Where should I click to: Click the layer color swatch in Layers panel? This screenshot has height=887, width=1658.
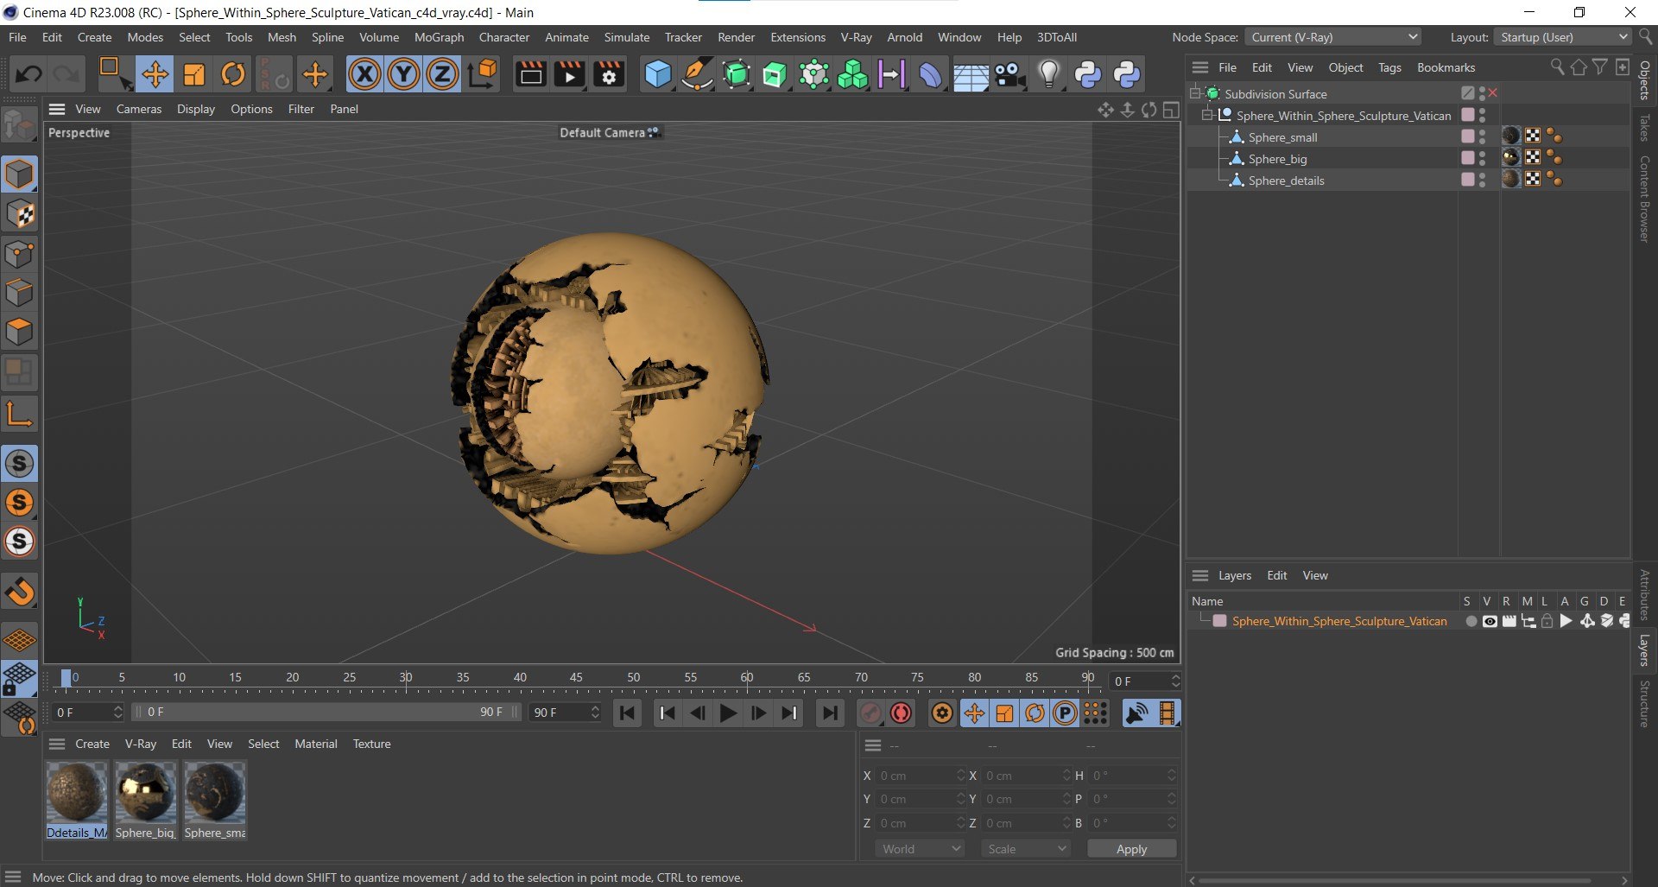click(x=1219, y=621)
